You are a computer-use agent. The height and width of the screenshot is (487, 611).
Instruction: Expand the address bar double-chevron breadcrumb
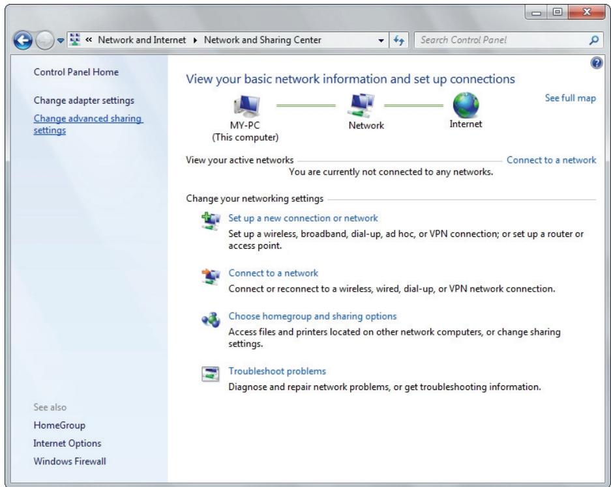tap(89, 40)
